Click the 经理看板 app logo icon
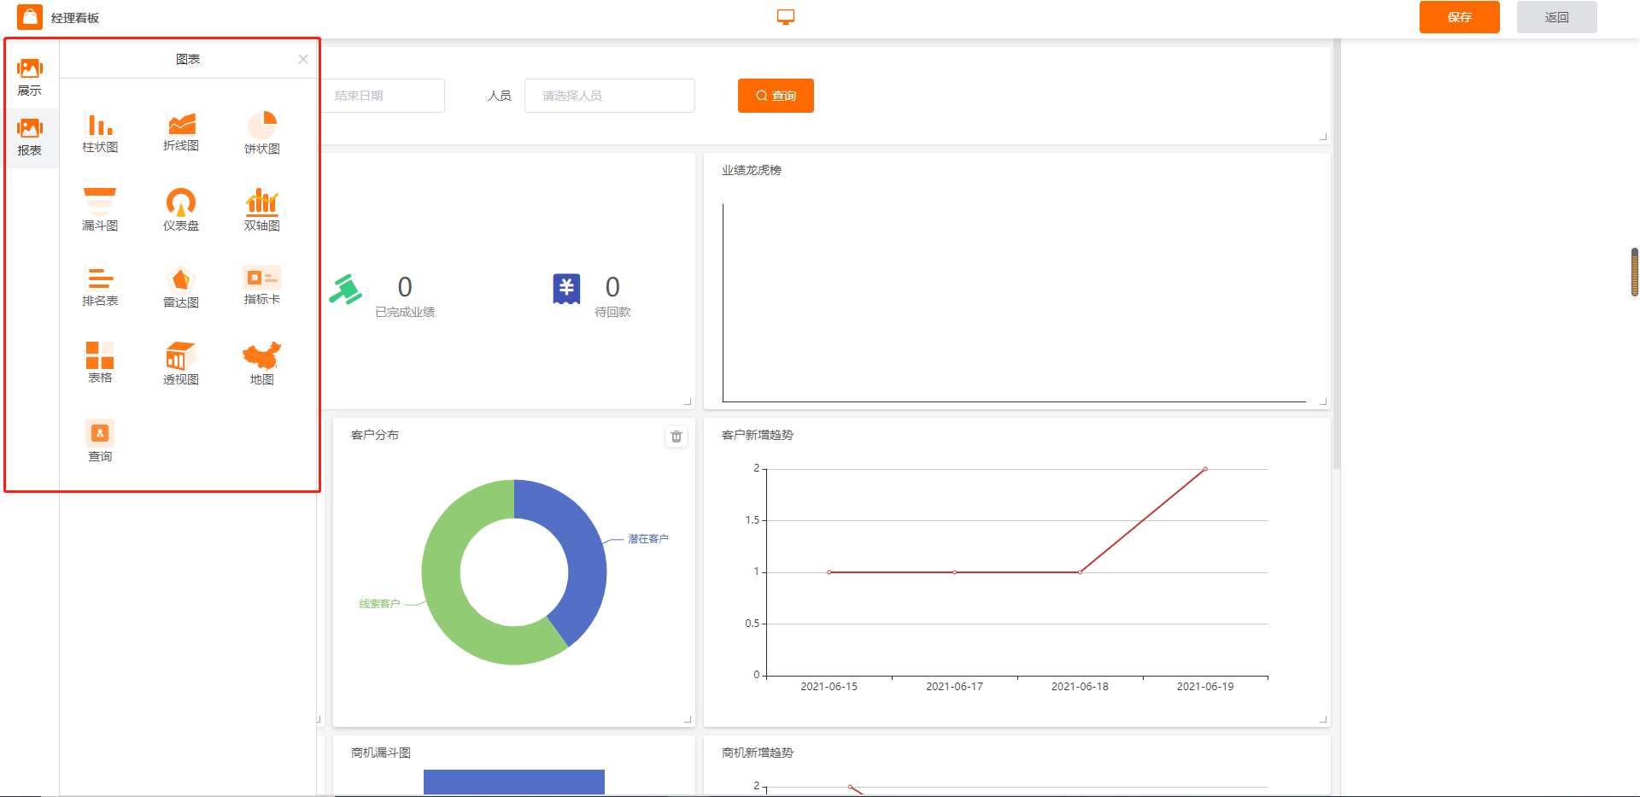Viewport: 1640px width, 797px height. click(30, 17)
